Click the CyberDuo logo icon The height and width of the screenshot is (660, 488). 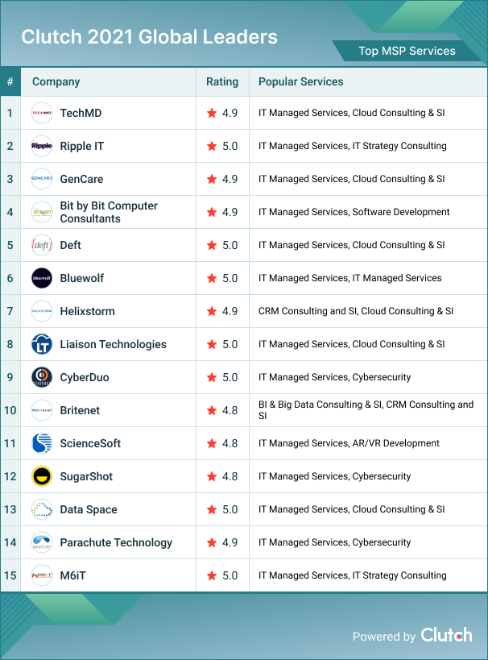(x=42, y=377)
